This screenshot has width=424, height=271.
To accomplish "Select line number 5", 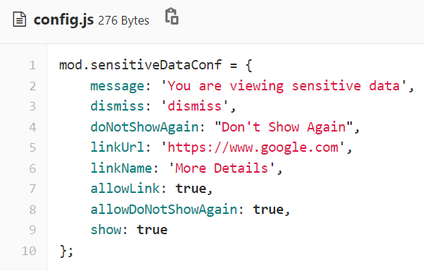I will [33, 147].
